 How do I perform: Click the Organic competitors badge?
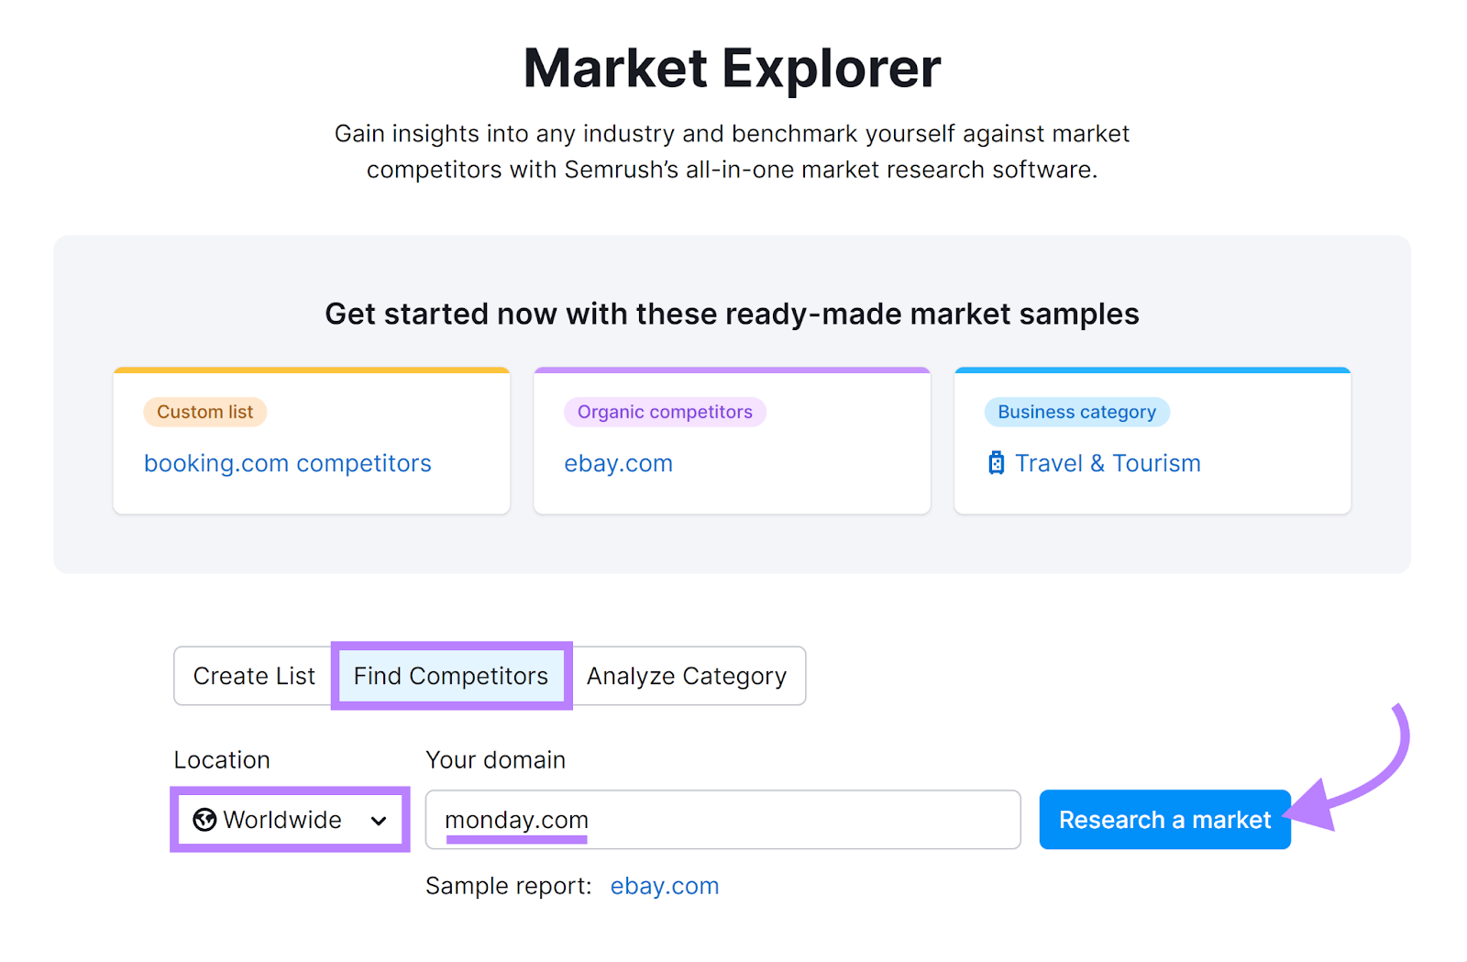[x=664, y=412]
